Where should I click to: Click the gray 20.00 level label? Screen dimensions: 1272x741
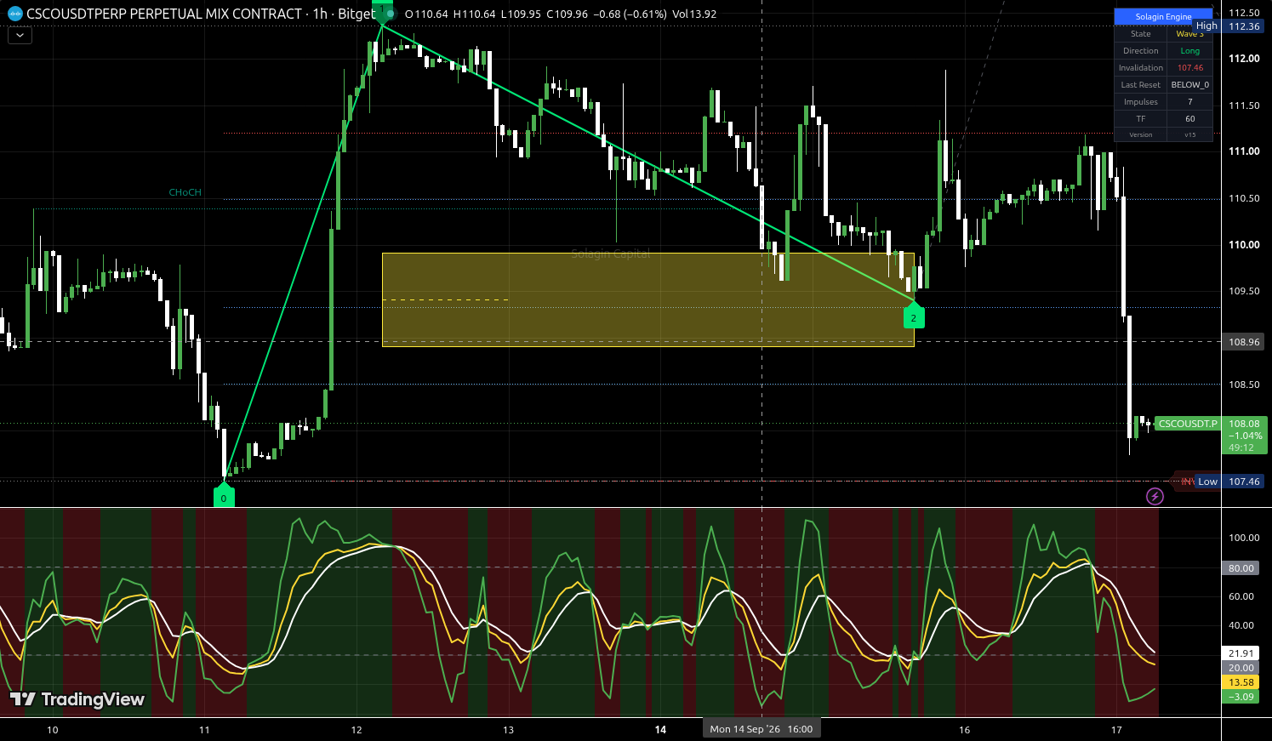[x=1241, y=668]
